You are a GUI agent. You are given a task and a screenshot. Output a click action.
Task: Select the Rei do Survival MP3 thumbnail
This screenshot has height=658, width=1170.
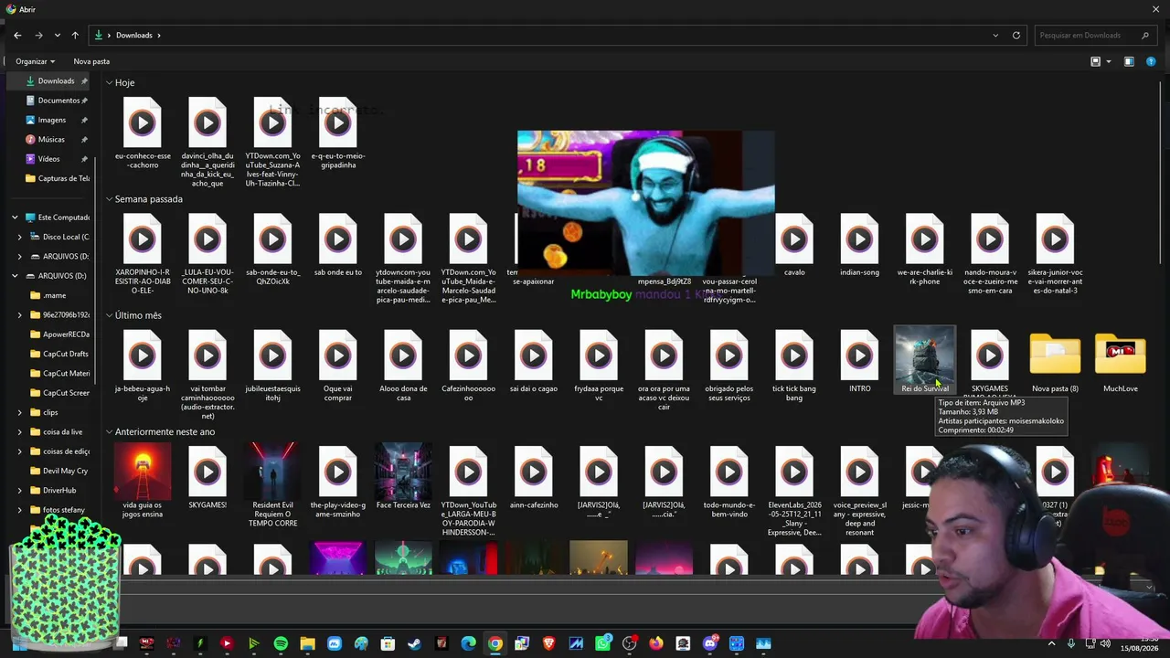click(x=924, y=361)
